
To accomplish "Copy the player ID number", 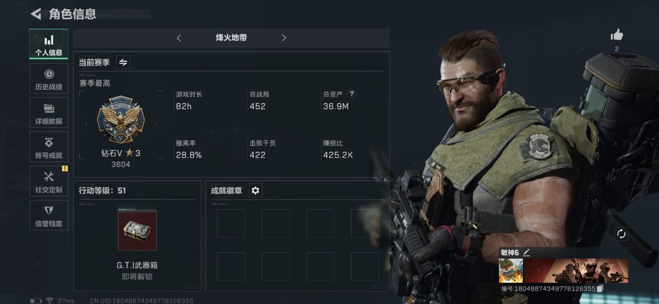I will tap(600, 289).
